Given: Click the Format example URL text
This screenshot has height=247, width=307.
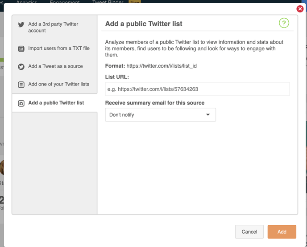Looking at the screenshot, I should click(x=162, y=66).
